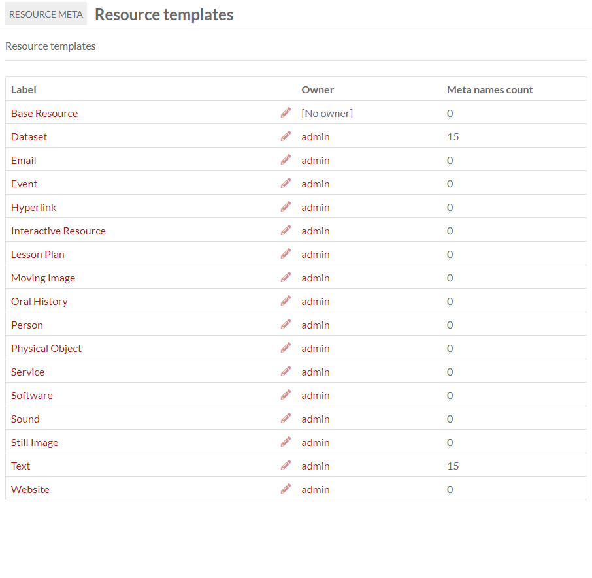Viewport: 592px width, 578px height.
Task: Click the Sound row pencil icon
Action: click(286, 418)
